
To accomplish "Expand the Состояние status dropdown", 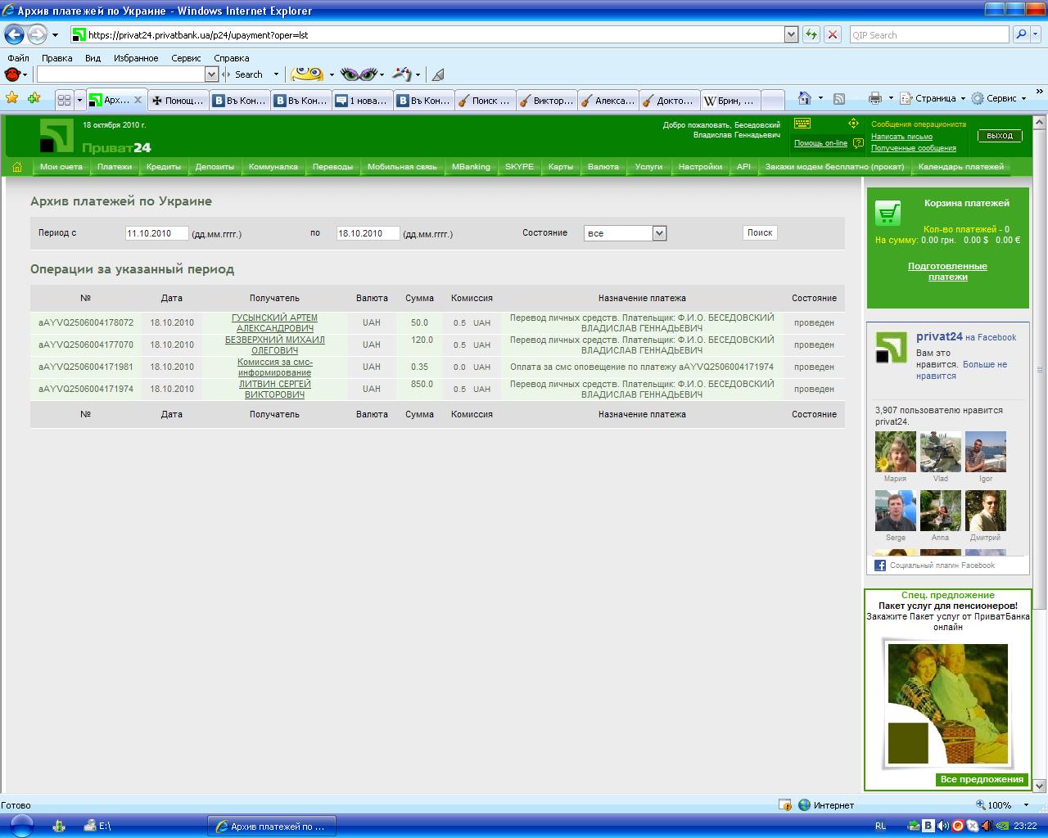I will coord(659,233).
